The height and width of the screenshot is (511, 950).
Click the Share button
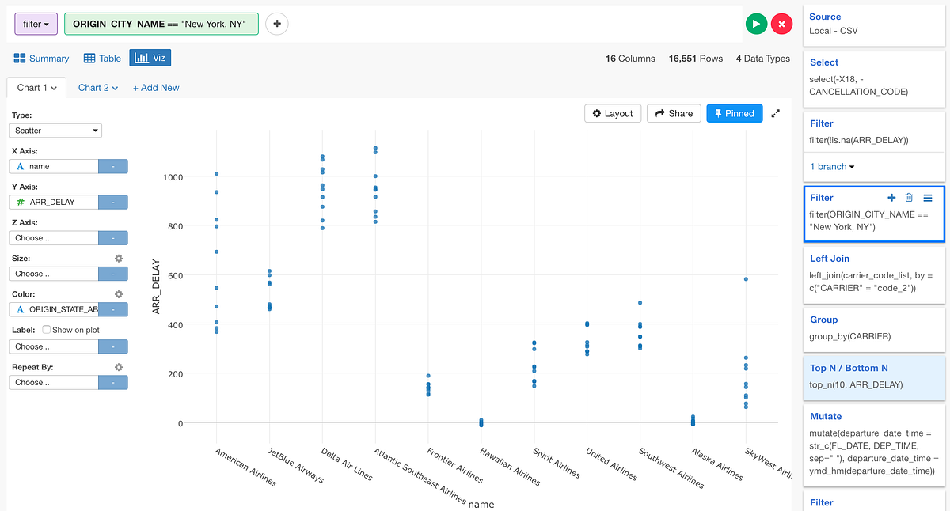(673, 113)
